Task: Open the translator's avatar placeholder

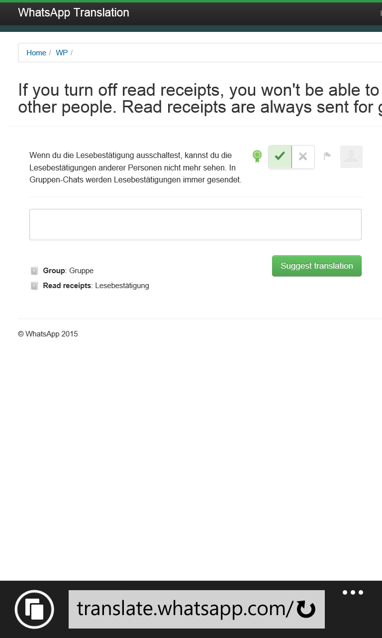Action: [x=351, y=157]
